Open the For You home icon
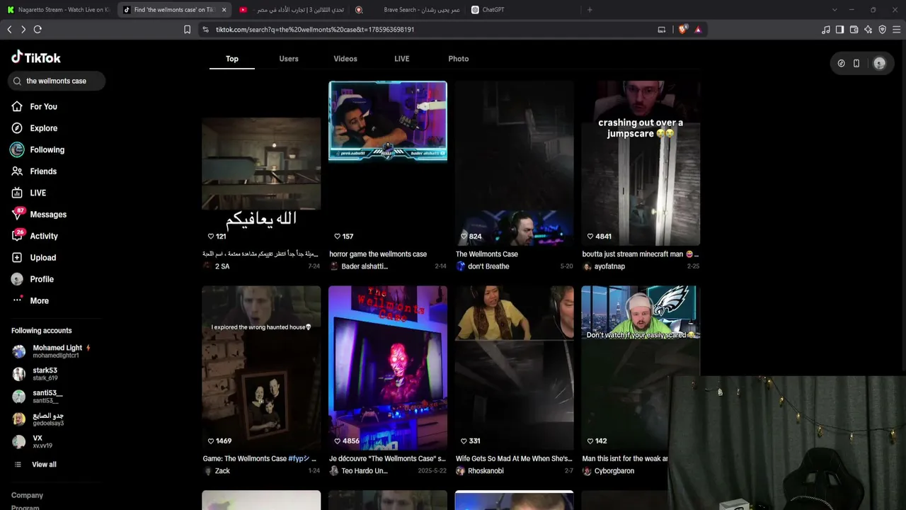This screenshot has height=510, width=906. tap(17, 106)
